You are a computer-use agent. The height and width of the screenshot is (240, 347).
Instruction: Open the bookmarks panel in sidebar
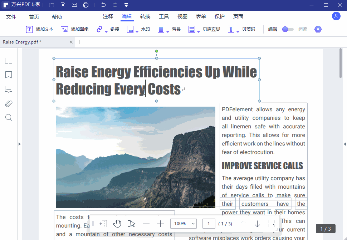click(x=9, y=75)
